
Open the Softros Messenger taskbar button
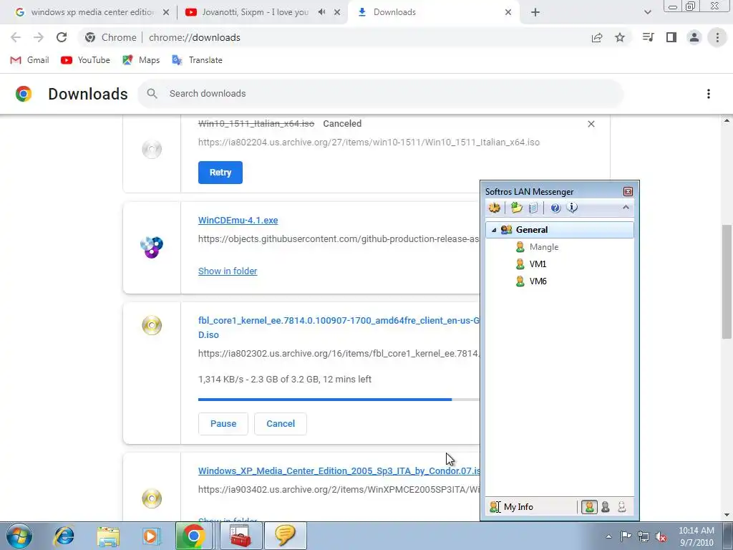point(286,536)
